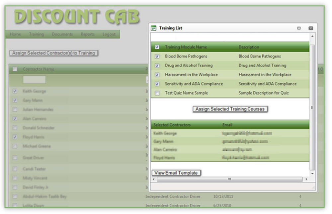This screenshot has width=332, height=214.
Task: Check Abdul-Hakim Taalib Bey checkbox
Action: click(x=15, y=196)
